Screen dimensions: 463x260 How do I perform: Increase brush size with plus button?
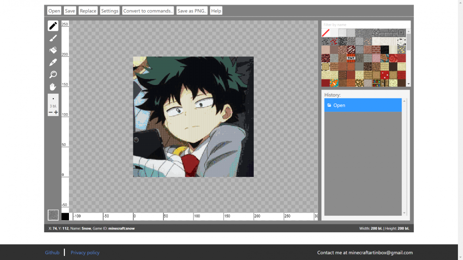point(56,112)
